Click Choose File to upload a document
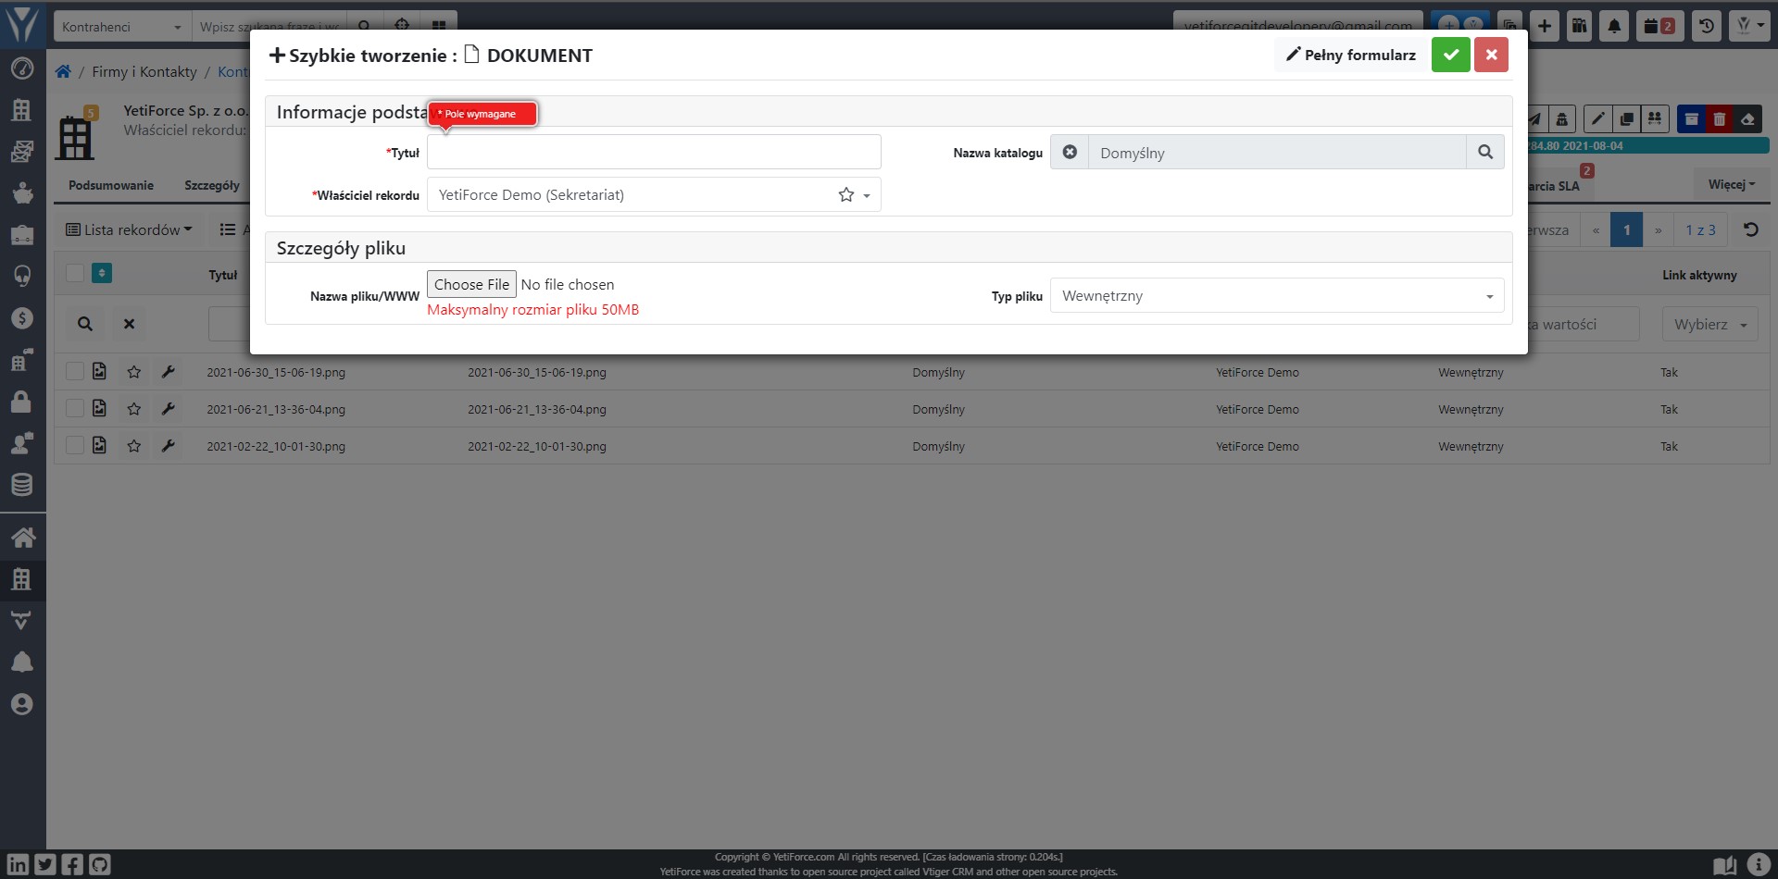Image resolution: width=1778 pixels, height=879 pixels. 471,284
